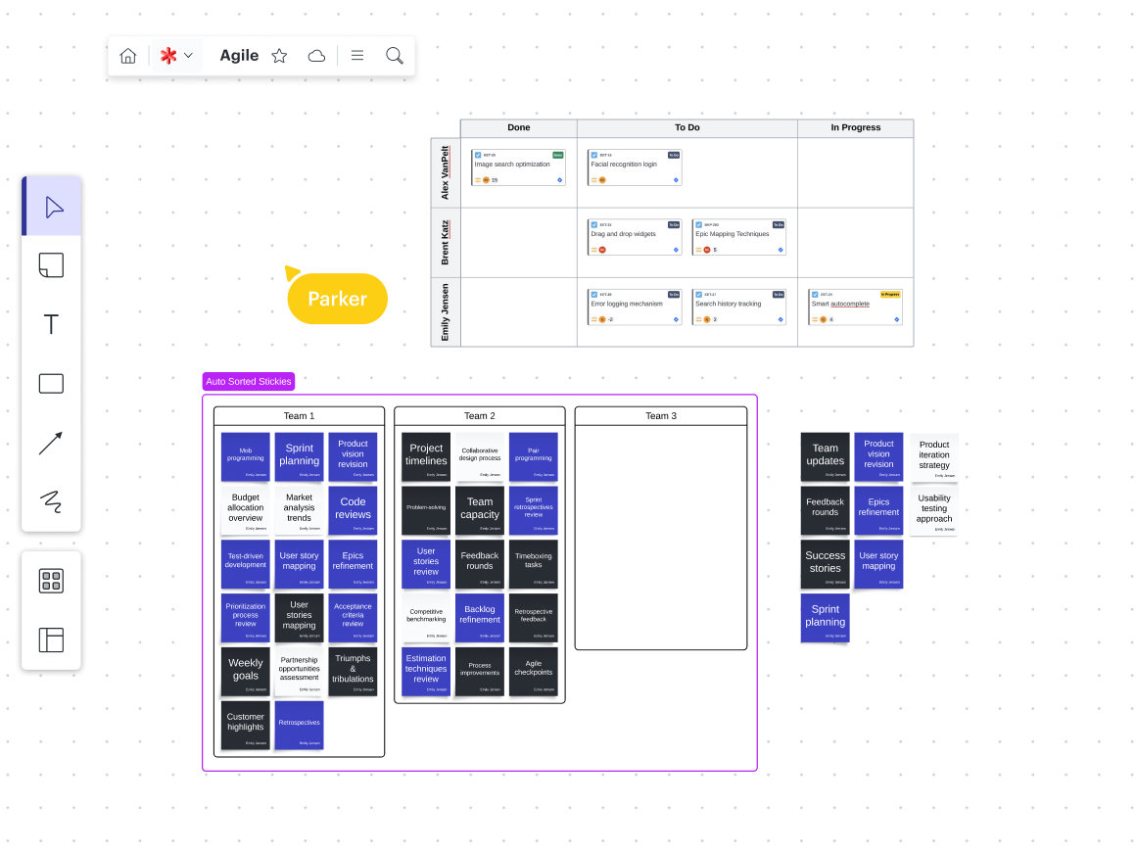Select the blue Sprint planning sticky in Team 1

[299, 455]
